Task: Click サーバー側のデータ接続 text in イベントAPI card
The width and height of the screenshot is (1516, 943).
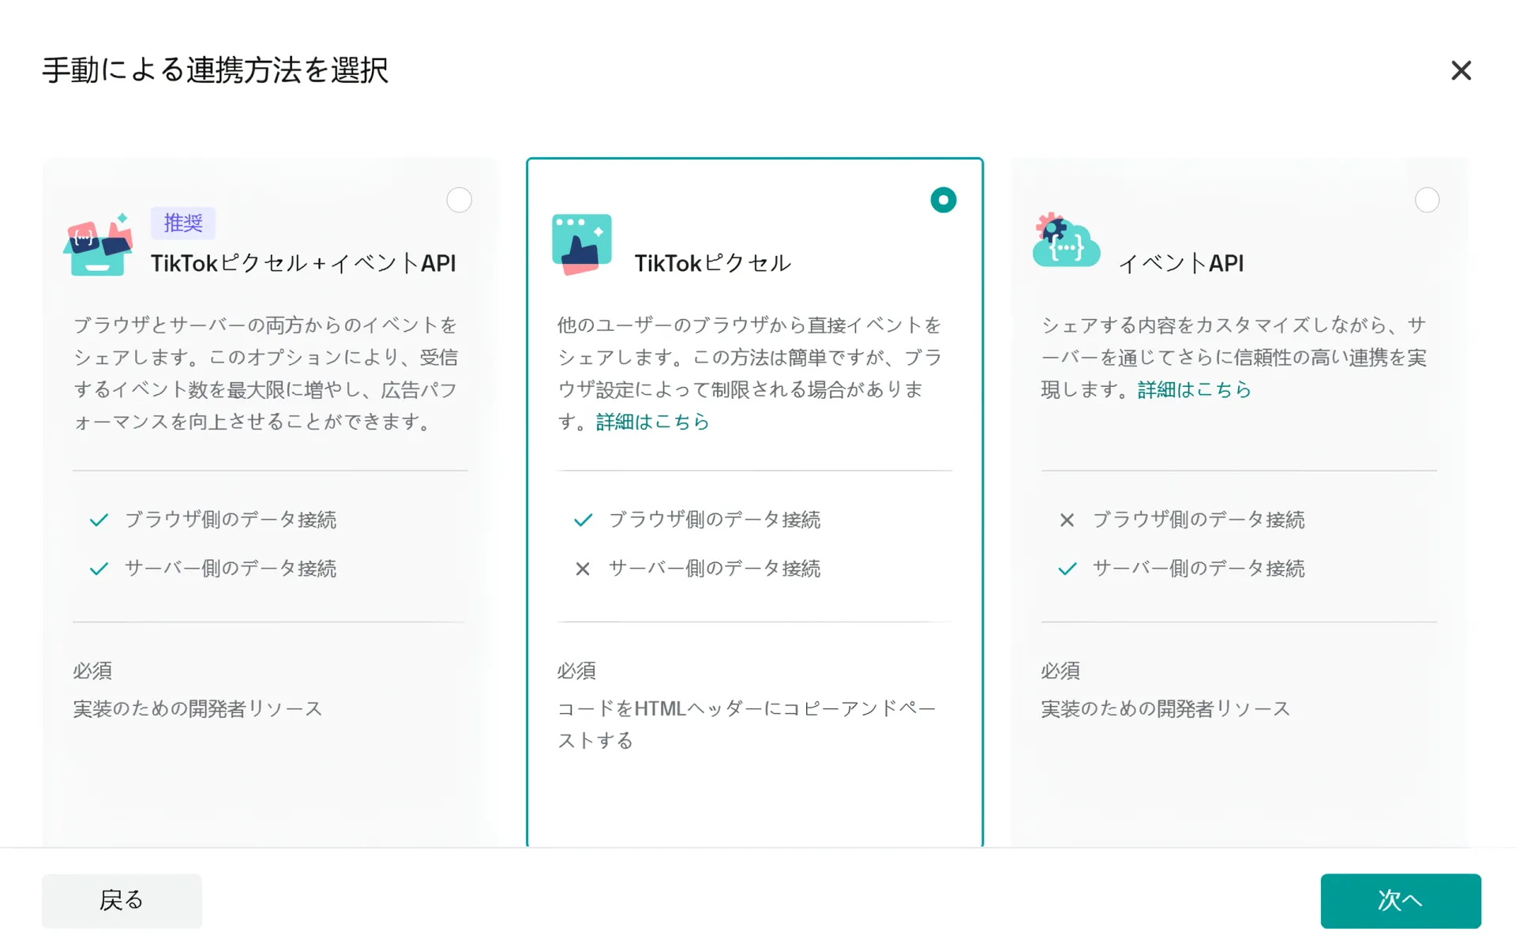Action: tap(1199, 569)
